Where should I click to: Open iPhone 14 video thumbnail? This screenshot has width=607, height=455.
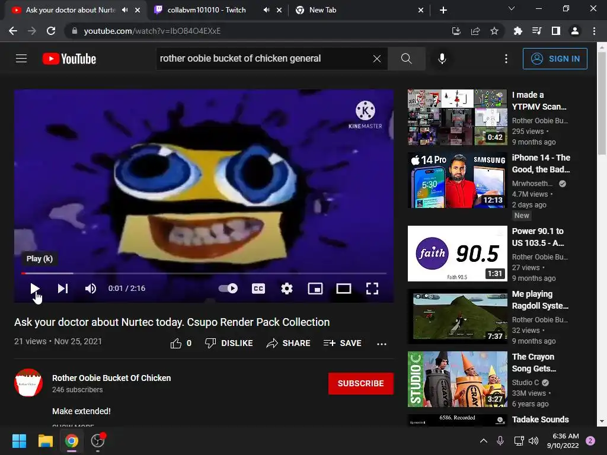click(458, 180)
